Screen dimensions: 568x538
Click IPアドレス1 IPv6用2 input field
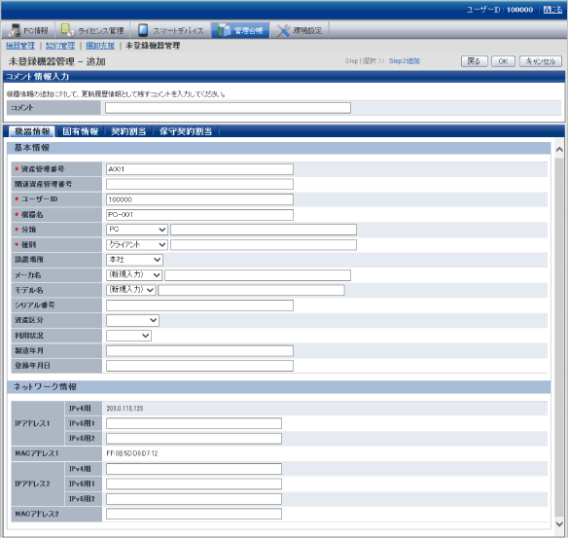point(194,439)
